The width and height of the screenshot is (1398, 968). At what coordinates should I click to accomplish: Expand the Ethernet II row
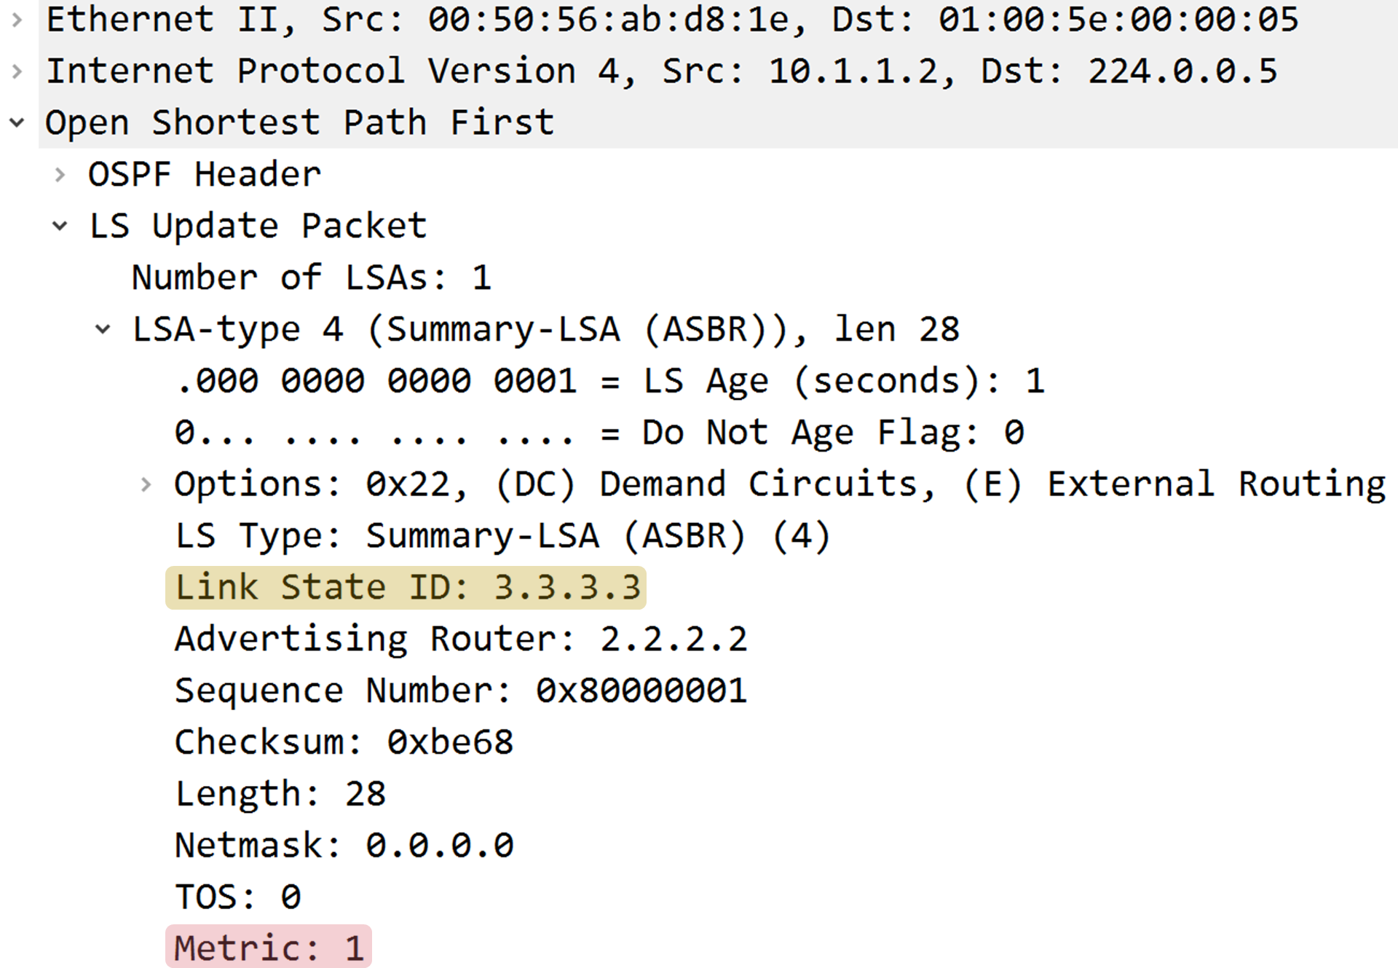(17, 20)
